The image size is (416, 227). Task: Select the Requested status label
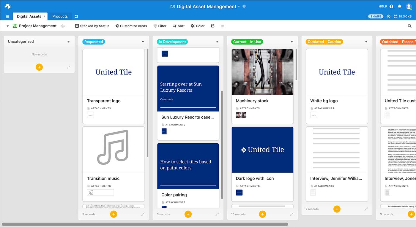tap(94, 42)
